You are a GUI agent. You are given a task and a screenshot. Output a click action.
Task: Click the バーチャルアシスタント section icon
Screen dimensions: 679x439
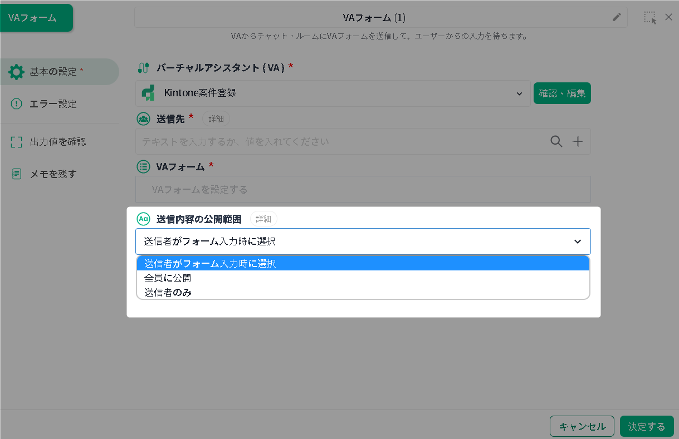(143, 68)
